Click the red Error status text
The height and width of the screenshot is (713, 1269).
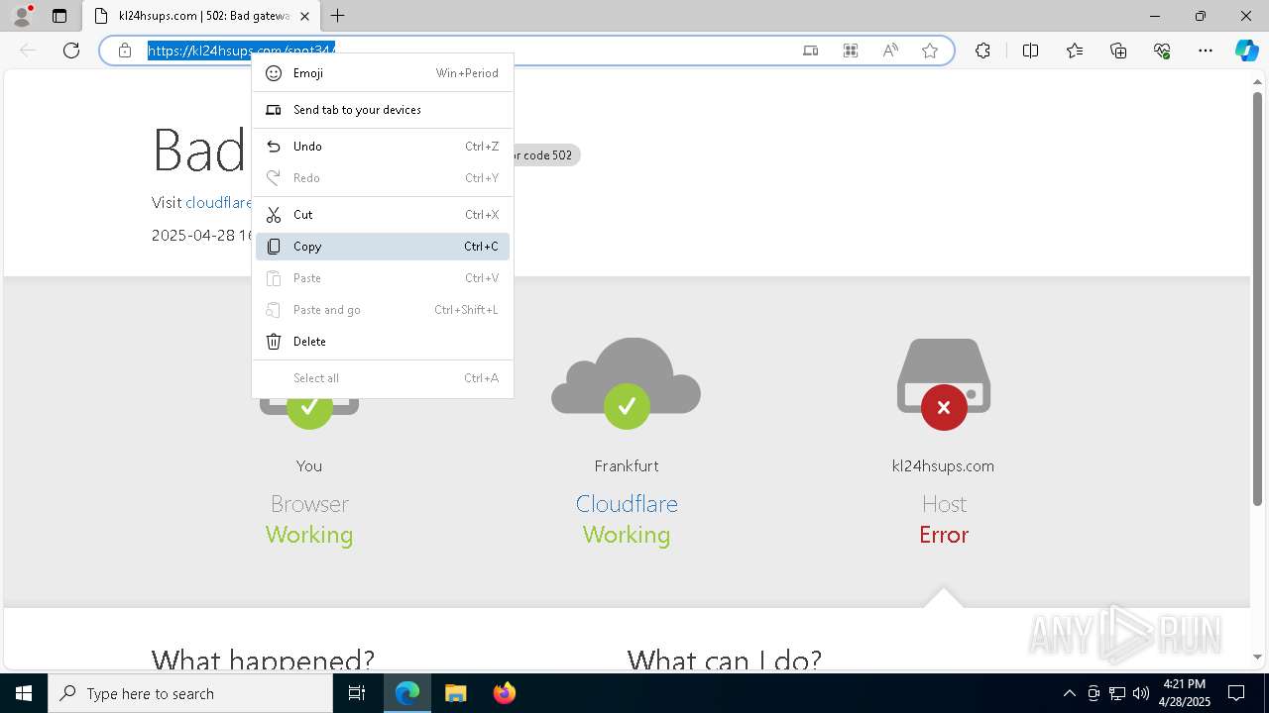(x=944, y=535)
